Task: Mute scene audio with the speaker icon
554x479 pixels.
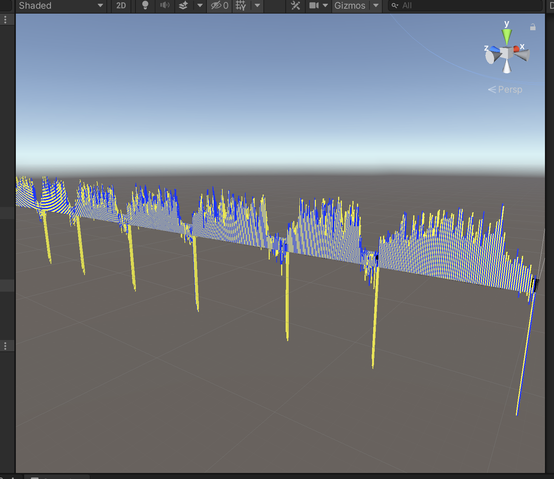Action: 165,6
